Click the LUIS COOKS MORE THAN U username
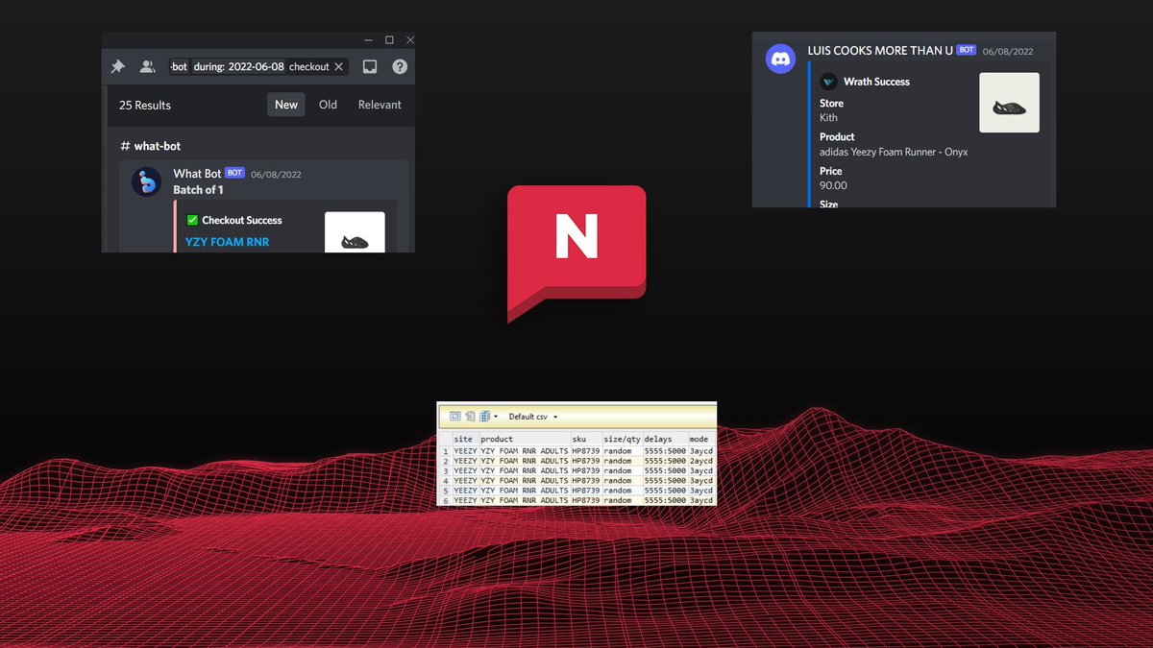This screenshot has height=648, width=1153. (x=880, y=50)
